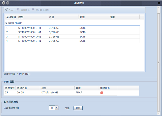Viewport: 162px width, 116px height.
Task: Click SC46 firmware in row 3
Action: [83, 37]
